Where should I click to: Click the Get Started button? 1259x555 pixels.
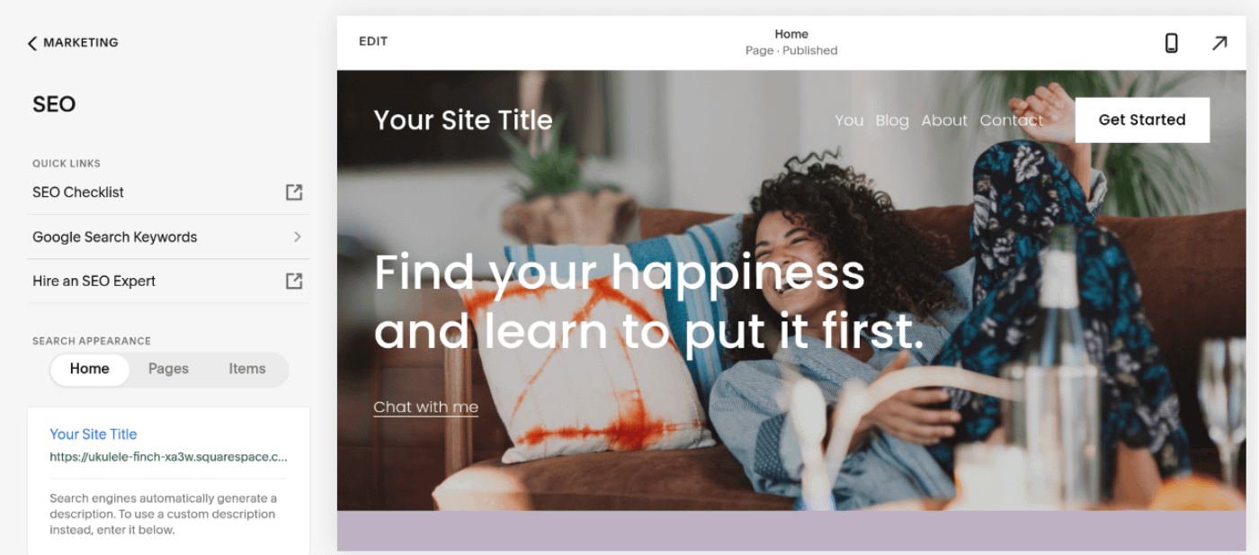1142,120
